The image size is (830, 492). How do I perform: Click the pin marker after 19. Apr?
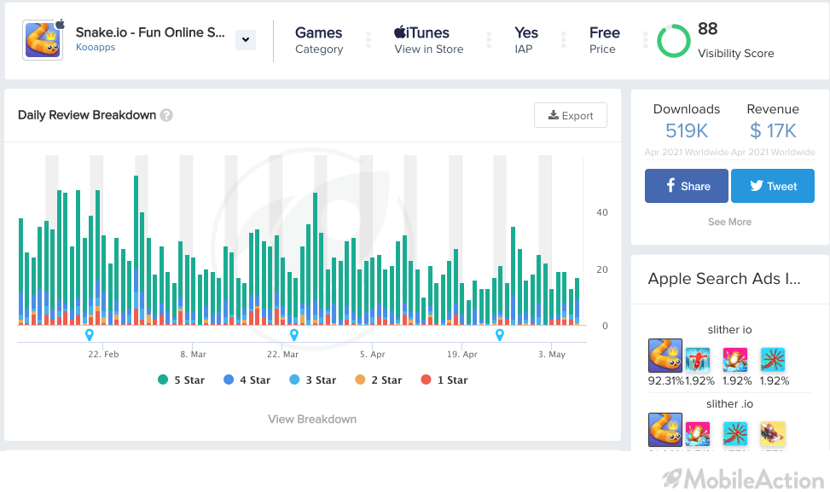pyautogui.click(x=500, y=335)
